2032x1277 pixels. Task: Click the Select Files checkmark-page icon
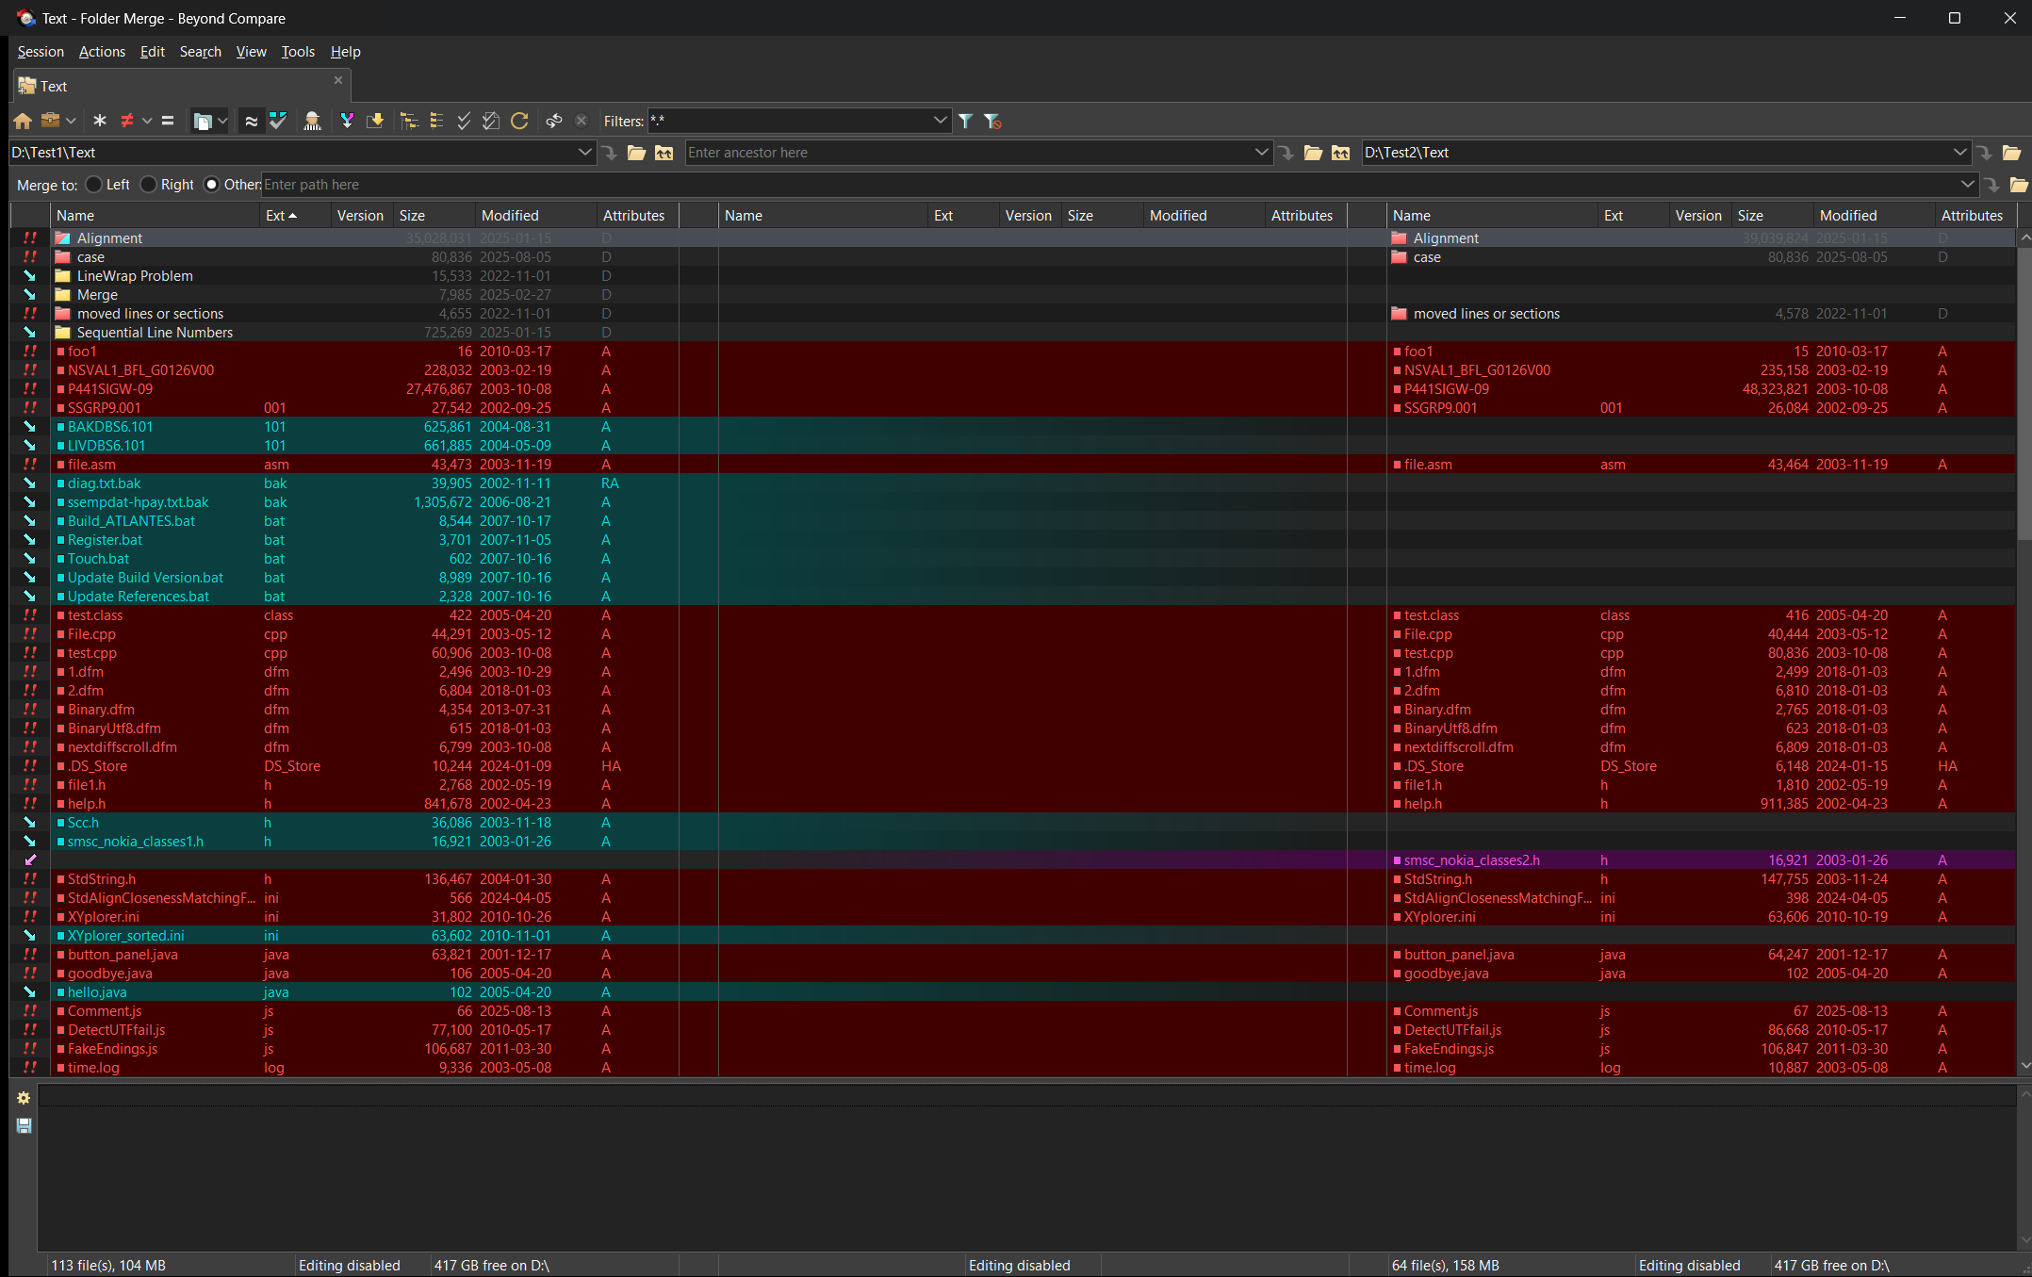(491, 121)
